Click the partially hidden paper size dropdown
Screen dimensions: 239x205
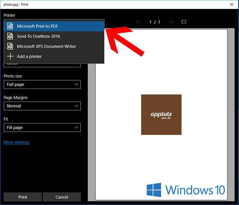[42, 65]
